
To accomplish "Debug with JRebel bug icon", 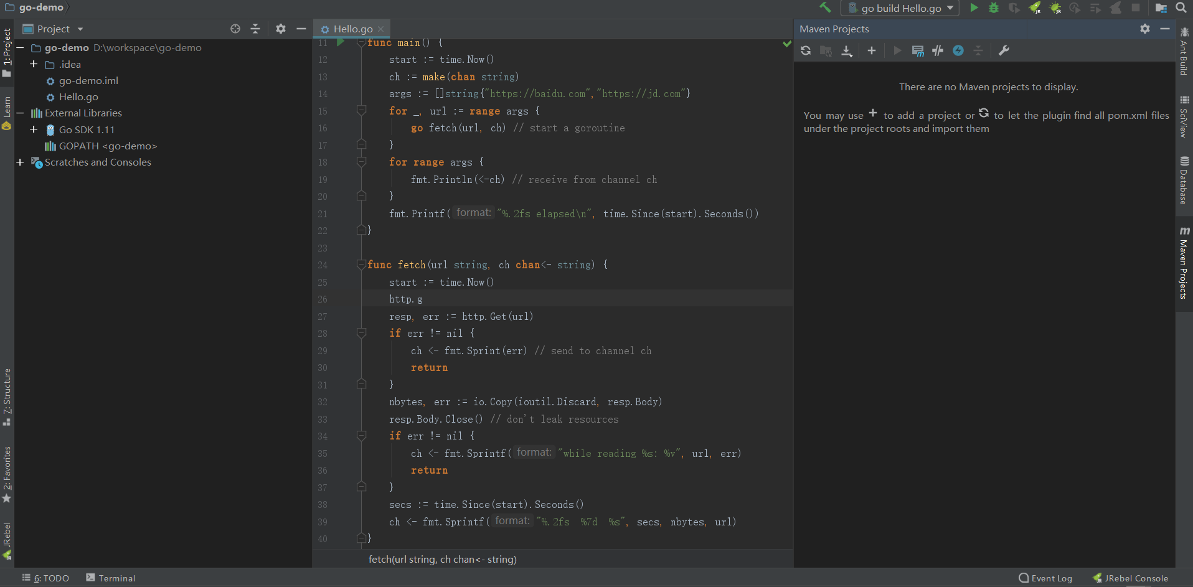I will pyautogui.click(x=1055, y=7).
